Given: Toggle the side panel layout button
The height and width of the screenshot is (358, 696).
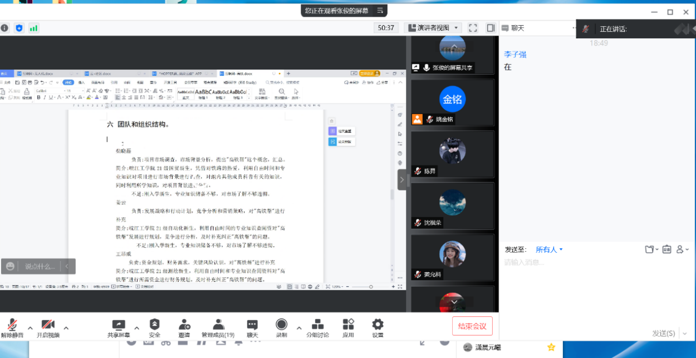Looking at the screenshot, I should tap(491, 28).
